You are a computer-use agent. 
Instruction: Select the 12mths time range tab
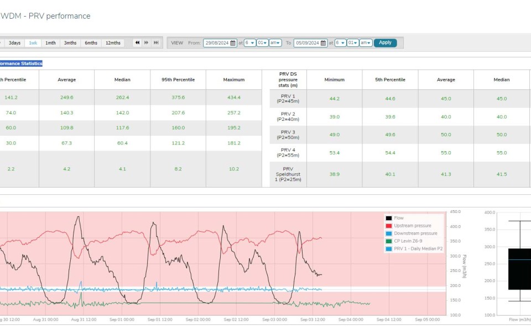[113, 43]
